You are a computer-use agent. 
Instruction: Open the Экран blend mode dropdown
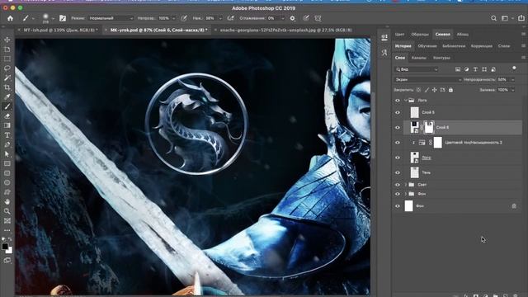tap(427, 80)
